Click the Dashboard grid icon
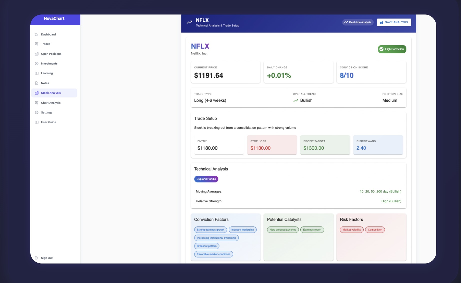461x283 pixels. click(x=37, y=34)
